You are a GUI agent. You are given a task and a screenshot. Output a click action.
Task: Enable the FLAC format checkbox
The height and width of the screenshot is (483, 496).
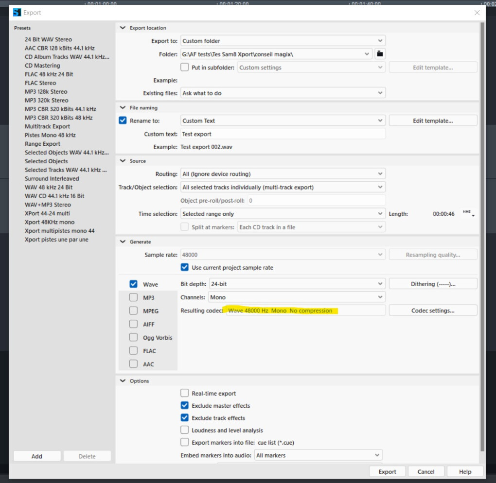(134, 350)
